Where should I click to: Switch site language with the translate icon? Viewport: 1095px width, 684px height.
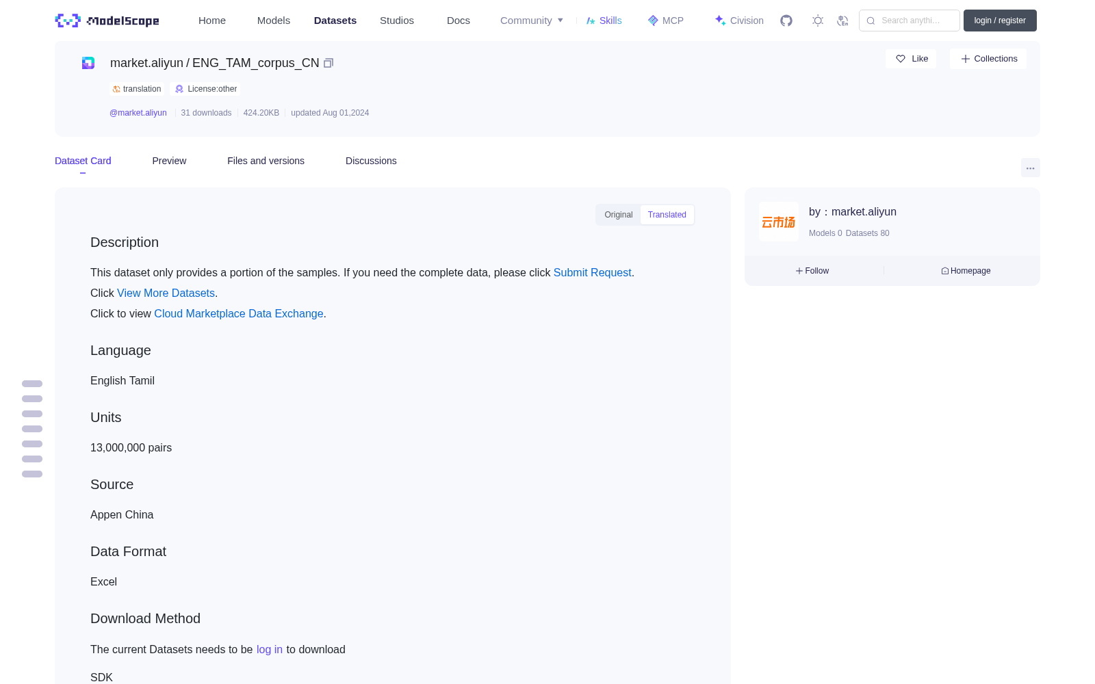pyautogui.click(x=842, y=21)
